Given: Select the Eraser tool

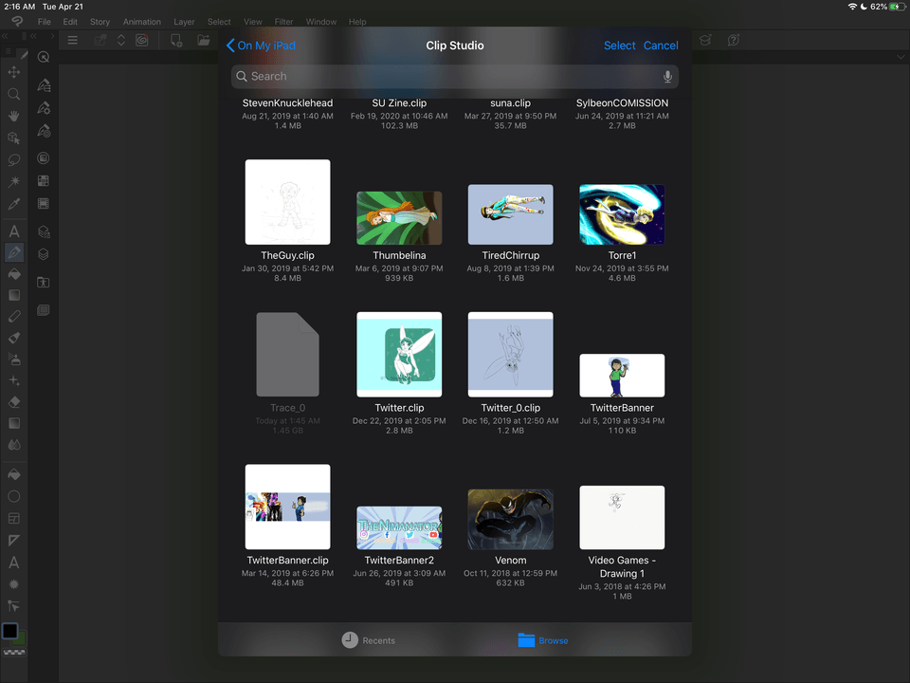Looking at the screenshot, I should point(14,402).
